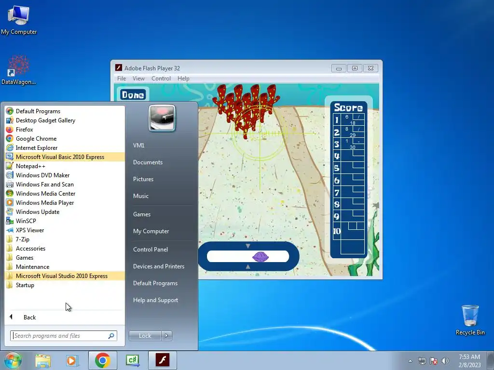Expand the Games folder in programs list
Screen dimensions: 494x370
pyautogui.click(x=65, y=257)
